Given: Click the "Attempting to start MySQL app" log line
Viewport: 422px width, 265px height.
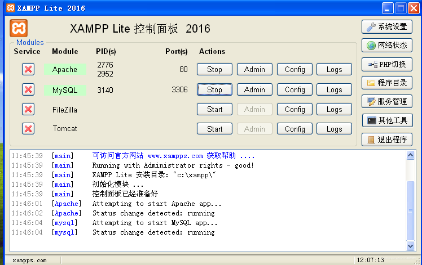Looking at the screenshot, I should click(x=155, y=223).
